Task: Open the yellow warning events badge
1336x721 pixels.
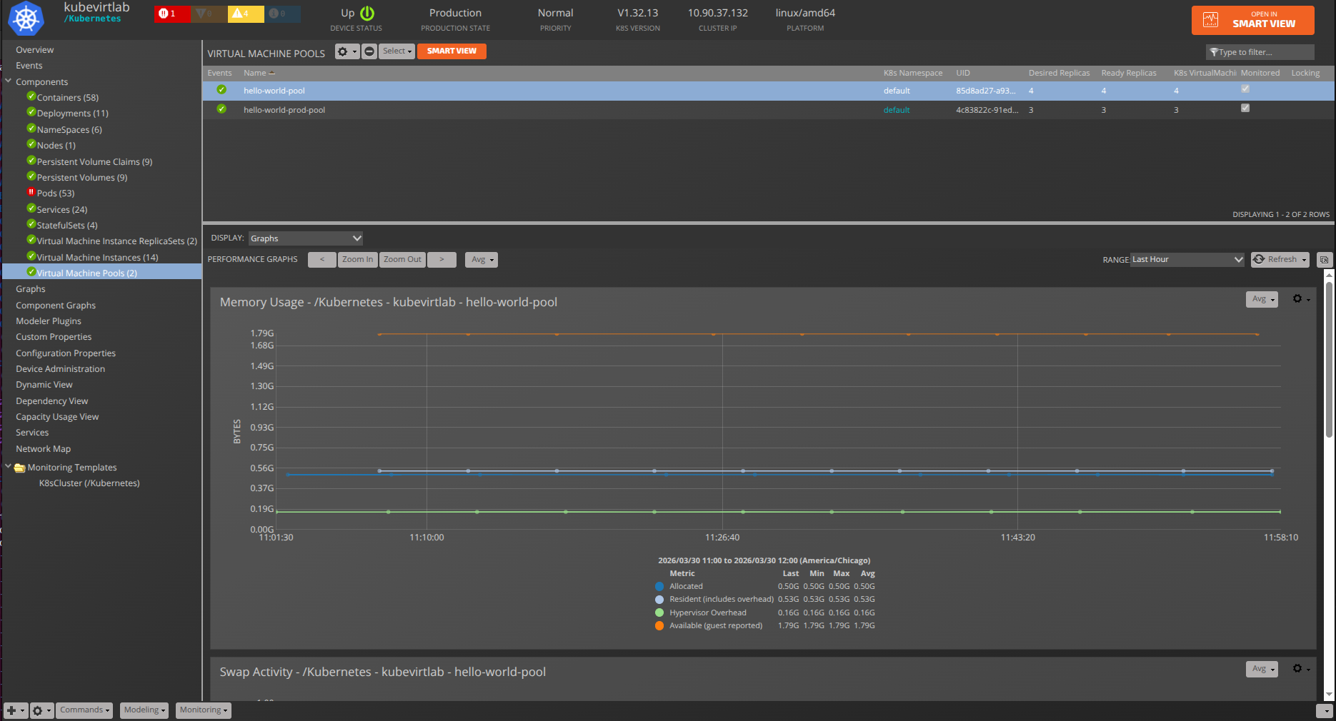Action: click(x=244, y=14)
